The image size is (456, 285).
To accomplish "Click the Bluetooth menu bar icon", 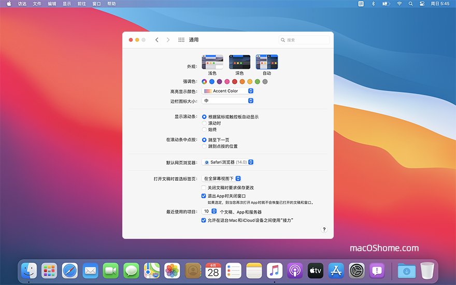I will click(374, 4).
